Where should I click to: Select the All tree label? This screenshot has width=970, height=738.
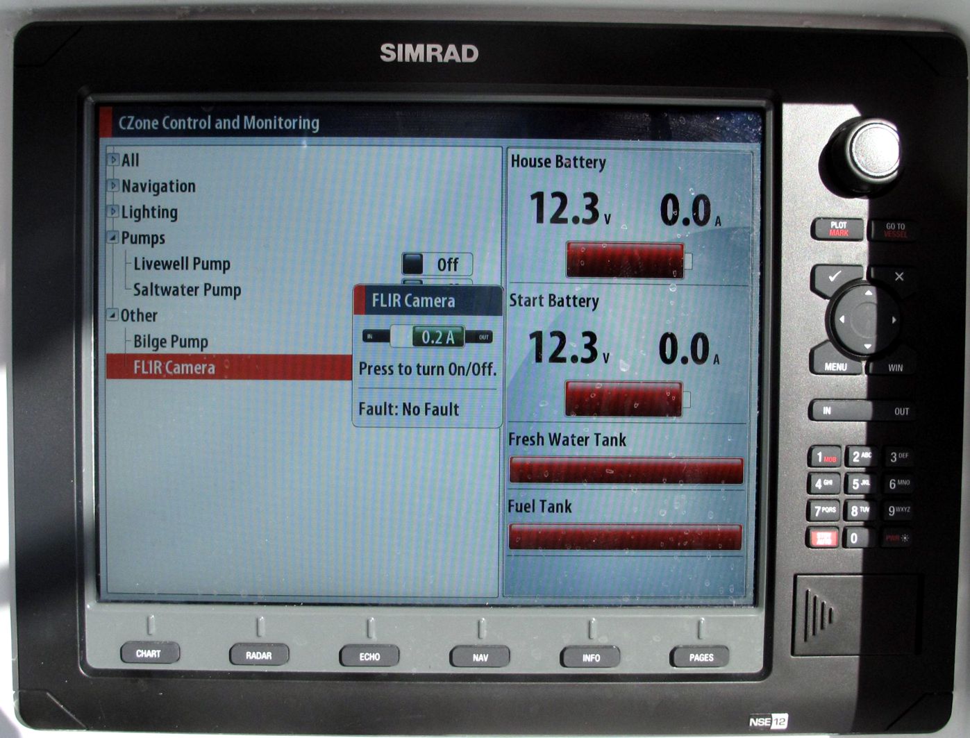point(131,160)
